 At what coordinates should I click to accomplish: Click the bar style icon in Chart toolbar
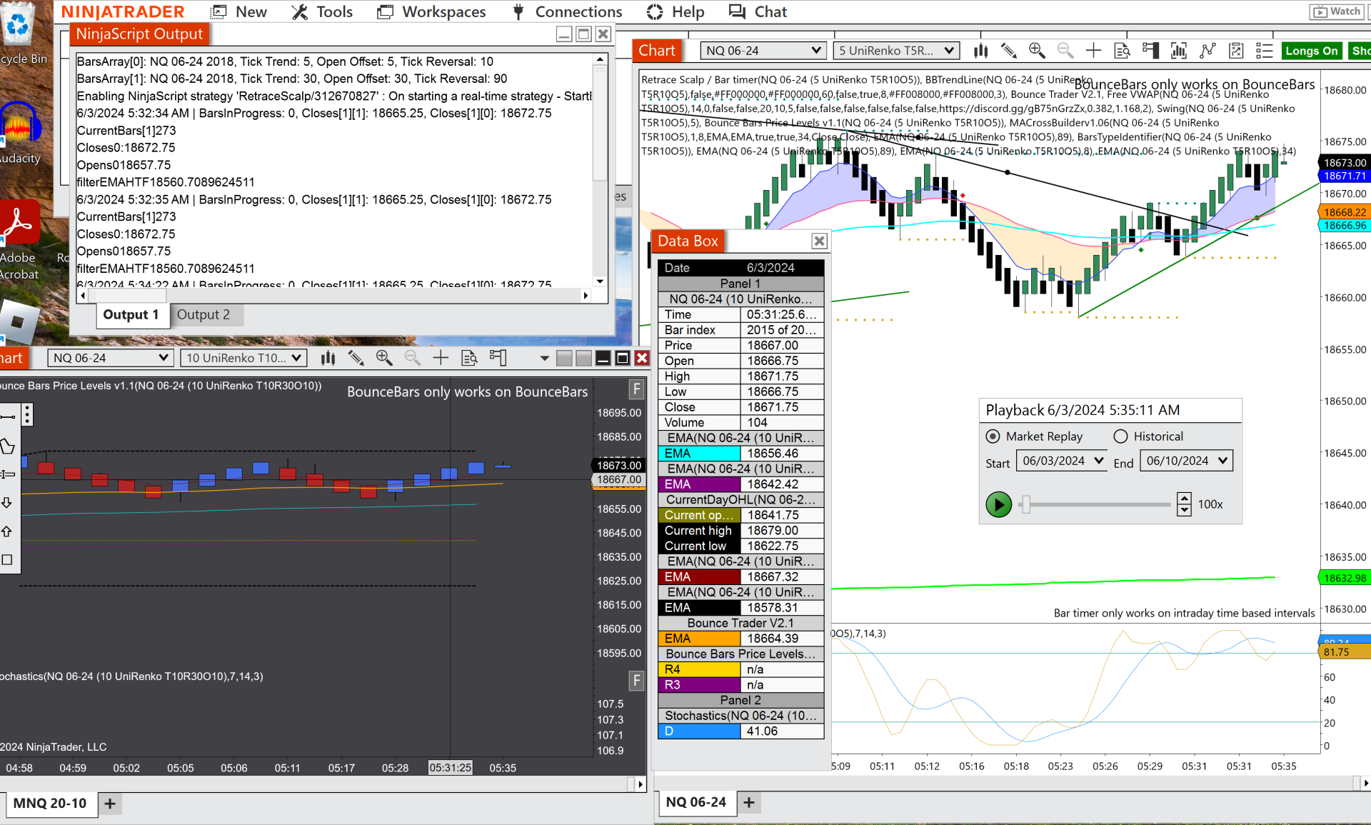point(981,51)
